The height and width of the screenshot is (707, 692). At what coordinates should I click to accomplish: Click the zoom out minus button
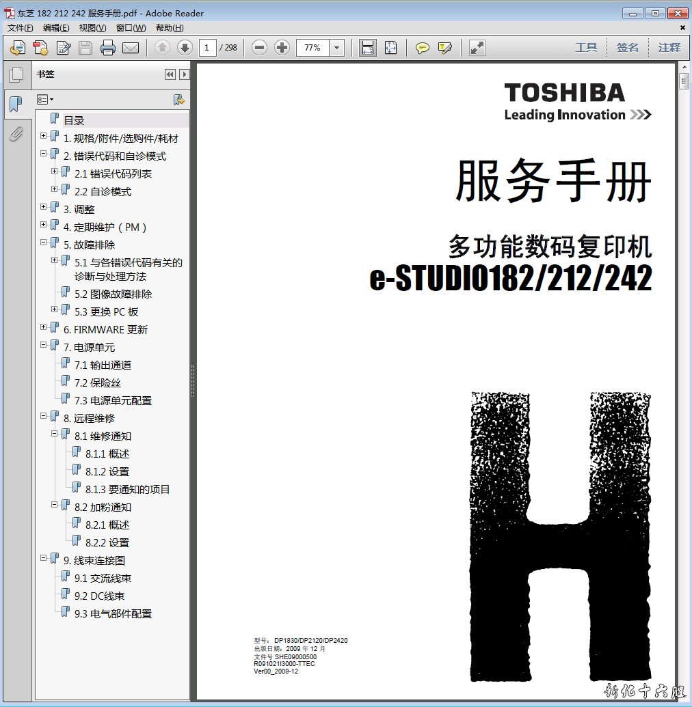coord(259,48)
